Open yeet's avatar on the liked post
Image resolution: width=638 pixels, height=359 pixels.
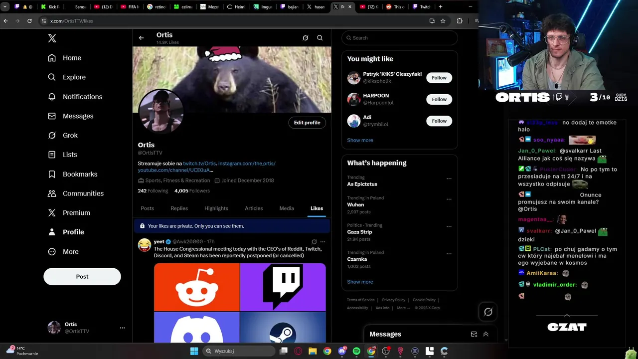pos(145,245)
